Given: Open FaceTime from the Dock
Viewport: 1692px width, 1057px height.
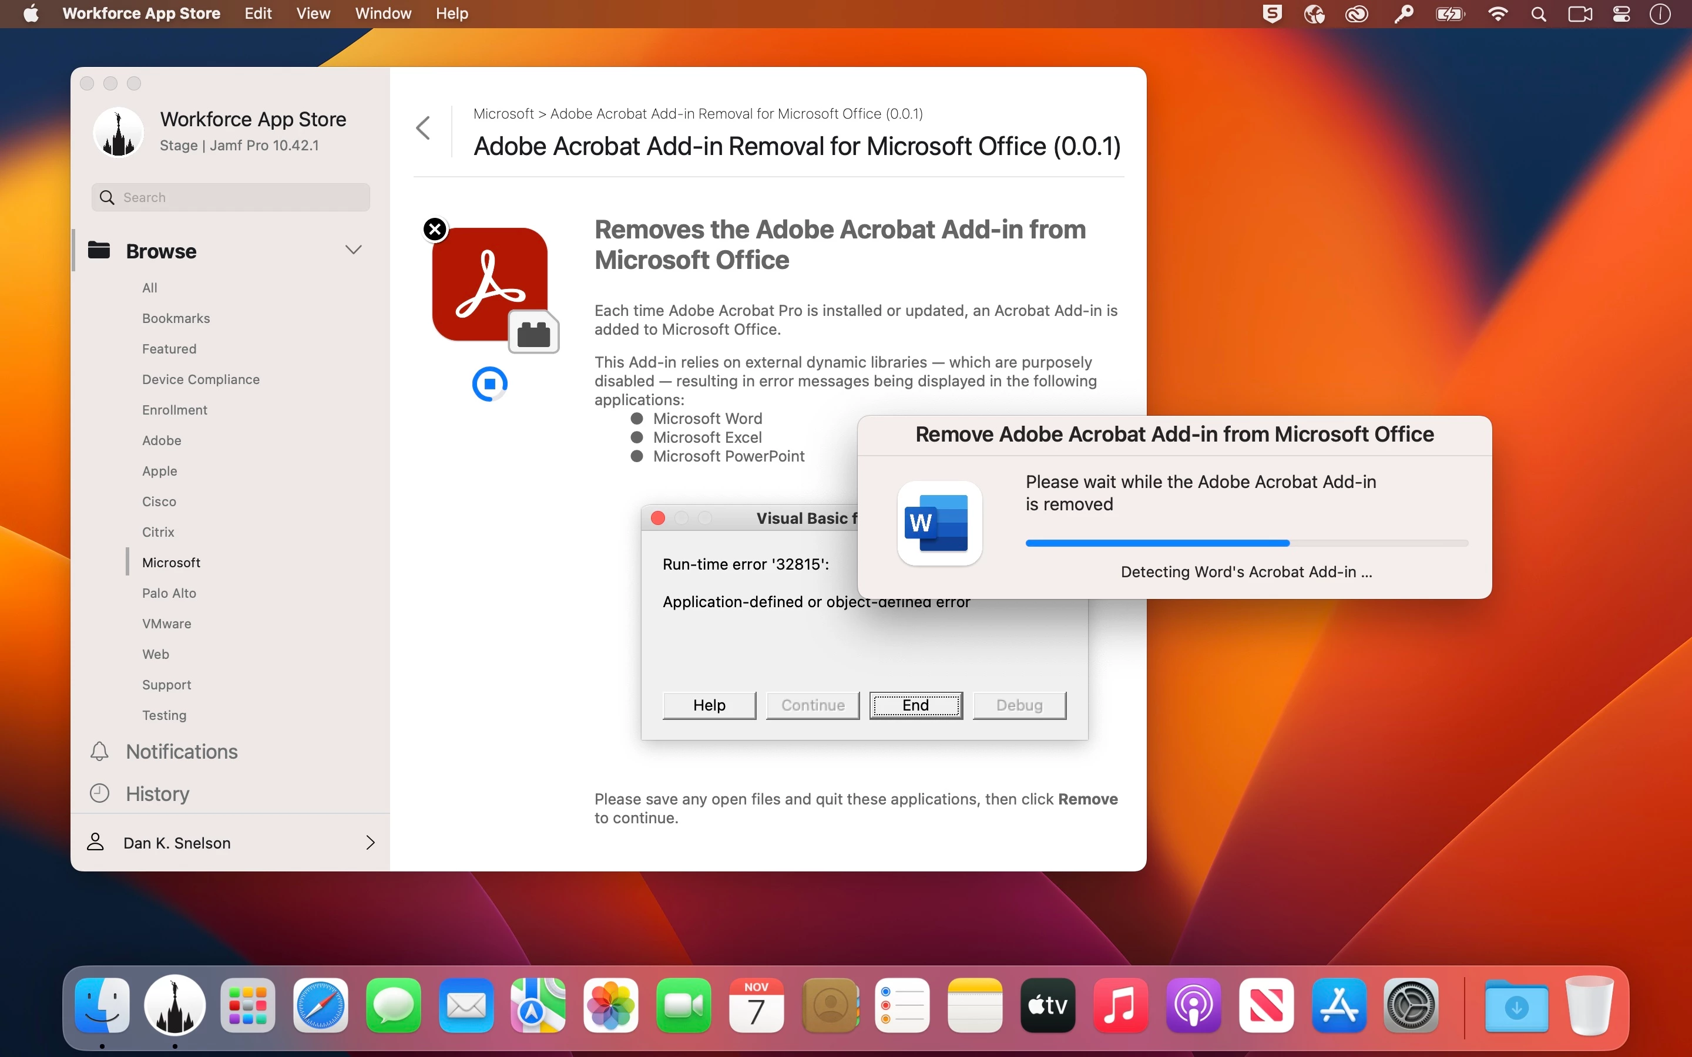Looking at the screenshot, I should (x=684, y=1006).
